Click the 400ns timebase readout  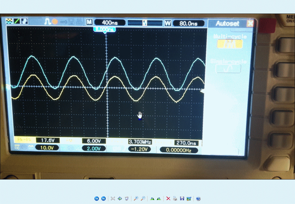109,23
